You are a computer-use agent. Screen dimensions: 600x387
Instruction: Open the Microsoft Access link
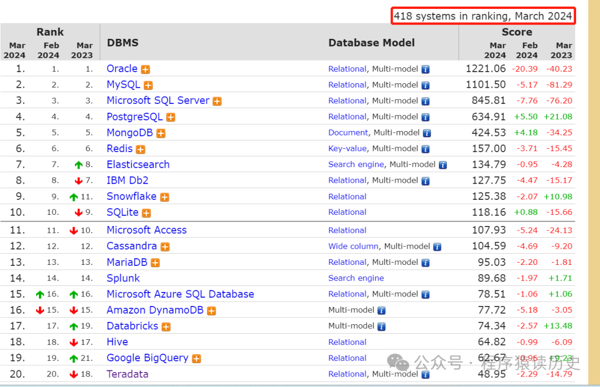pos(147,230)
